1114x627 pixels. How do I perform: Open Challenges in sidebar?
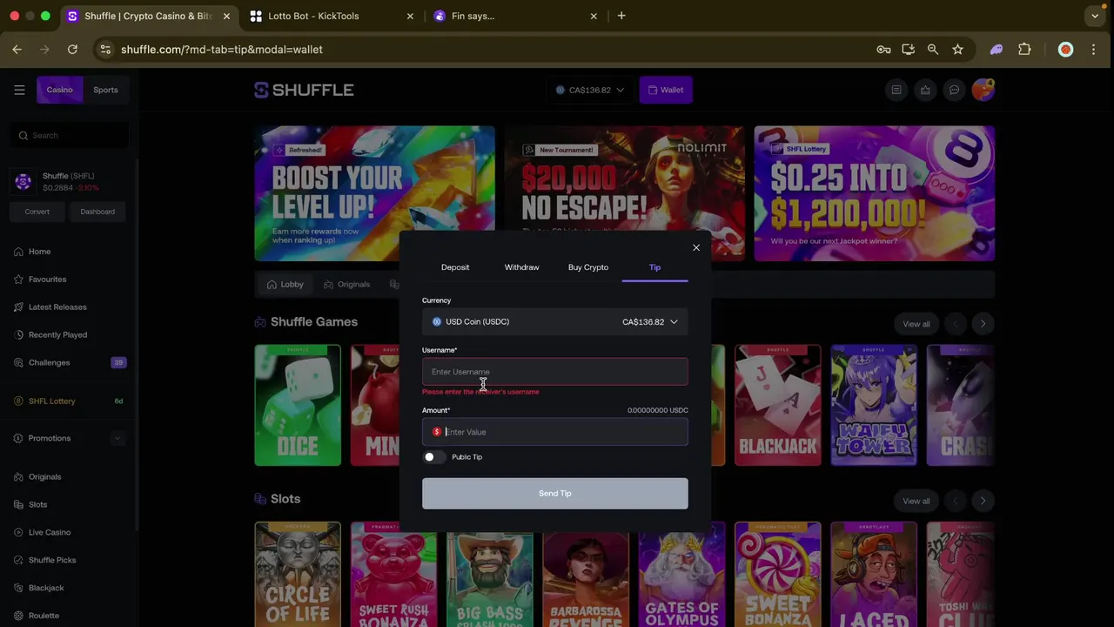(x=70, y=363)
